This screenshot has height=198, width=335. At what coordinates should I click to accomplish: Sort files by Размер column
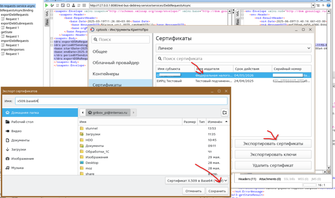pyautogui.click(x=190, y=122)
